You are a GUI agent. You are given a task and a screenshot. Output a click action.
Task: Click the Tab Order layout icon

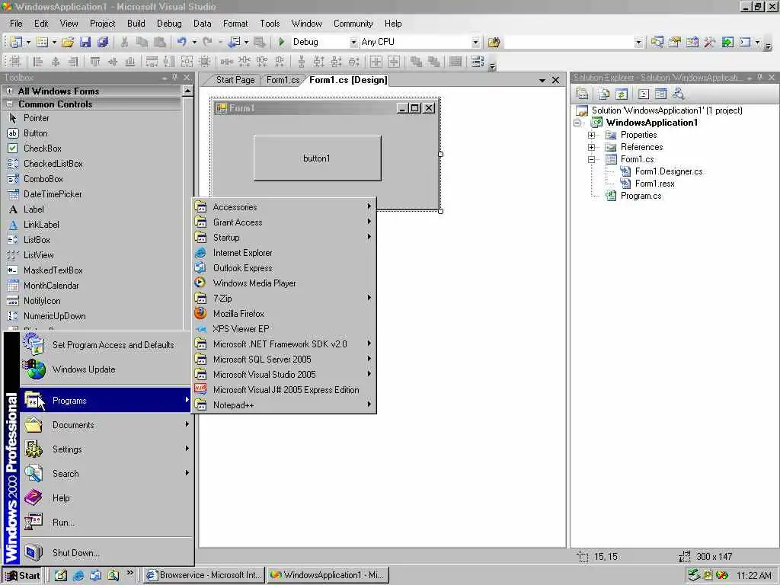(478, 62)
